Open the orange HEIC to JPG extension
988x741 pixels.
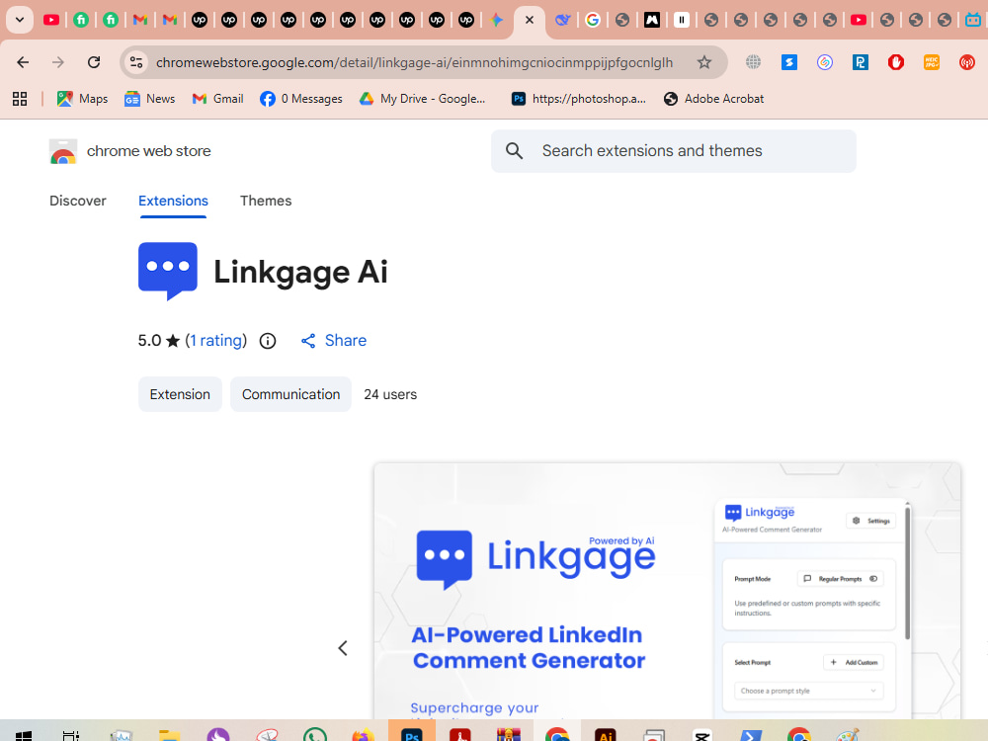coord(932,61)
